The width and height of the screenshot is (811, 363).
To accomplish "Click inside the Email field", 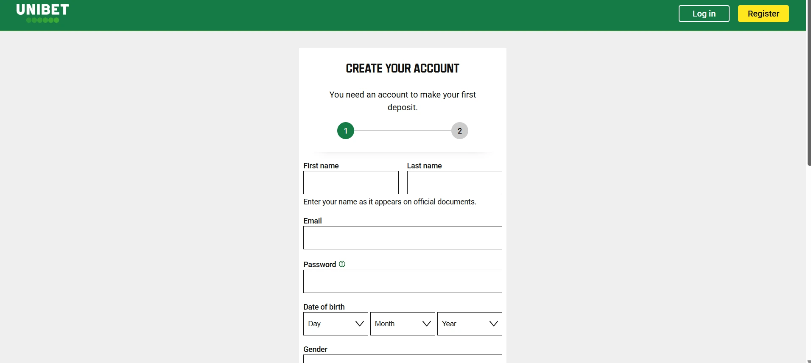I will tap(402, 237).
